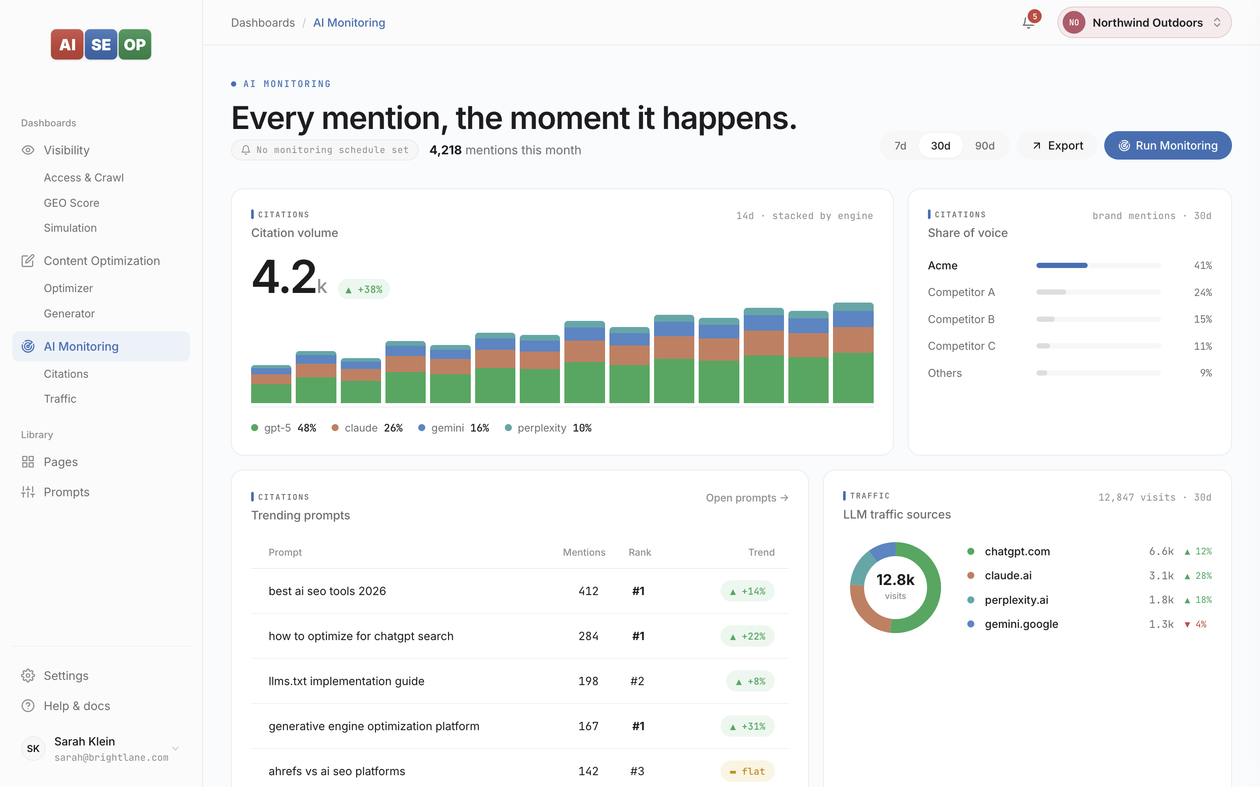Open the Northwind Outdoors workspace switcher
The image size is (1260, 787).
[1144, 22]
